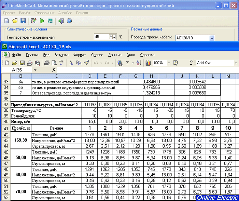This screenshot has width=239, height=201.
Task: Click the AutoCAD export icon in LineMechCad
Action: coord(50,21)
